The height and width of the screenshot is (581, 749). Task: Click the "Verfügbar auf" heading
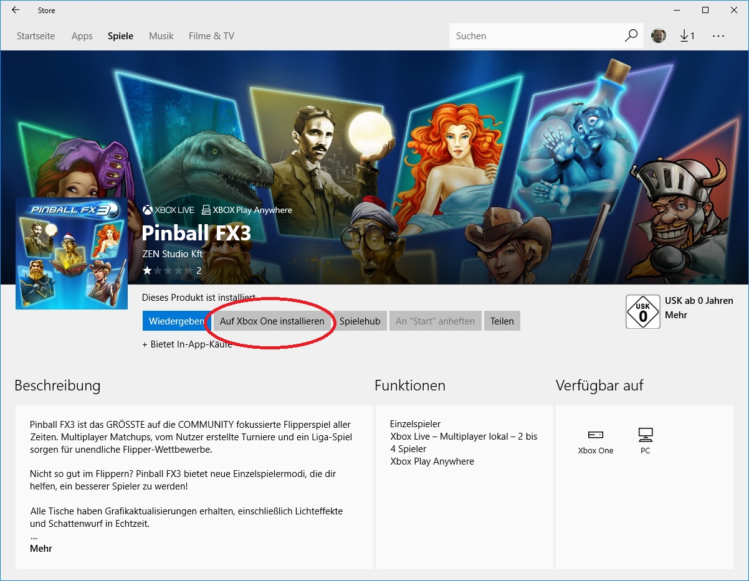[x=599, y=385]
